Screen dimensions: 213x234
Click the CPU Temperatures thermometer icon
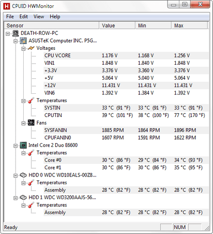(x=31, y=153)
